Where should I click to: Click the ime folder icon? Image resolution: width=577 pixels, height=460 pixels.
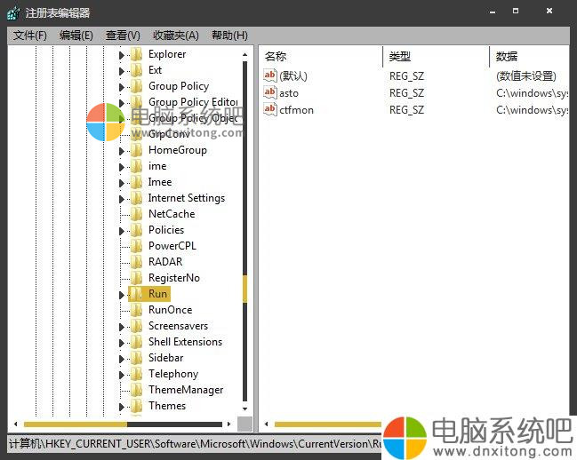[x=137, y=166]
